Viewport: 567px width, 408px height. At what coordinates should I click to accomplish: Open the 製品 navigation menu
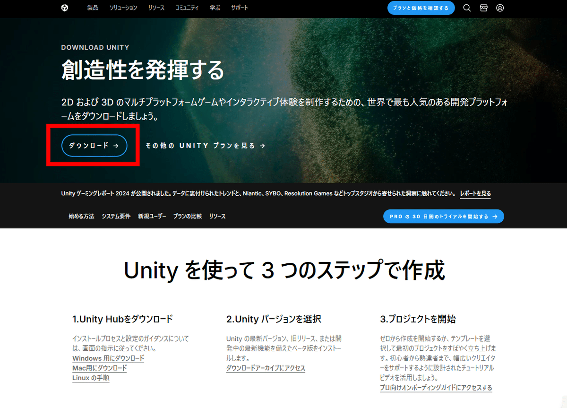tap(93, 8)
